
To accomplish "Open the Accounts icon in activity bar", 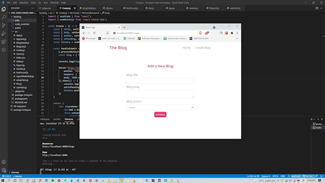I will click(x=4, y=162).
